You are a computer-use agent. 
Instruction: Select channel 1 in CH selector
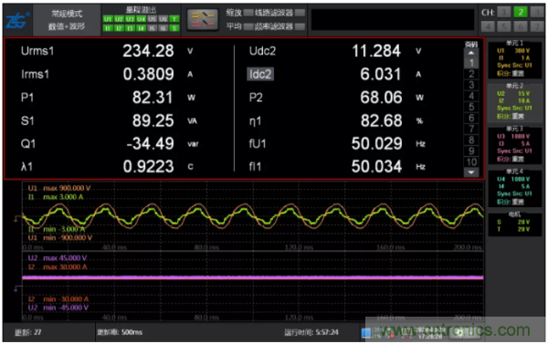(504, 12)
